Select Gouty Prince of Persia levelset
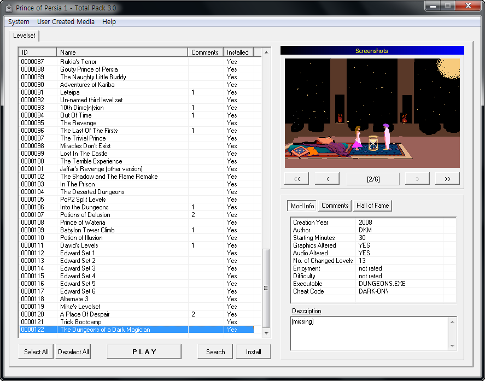485x381 pixels. click(136, 69)
